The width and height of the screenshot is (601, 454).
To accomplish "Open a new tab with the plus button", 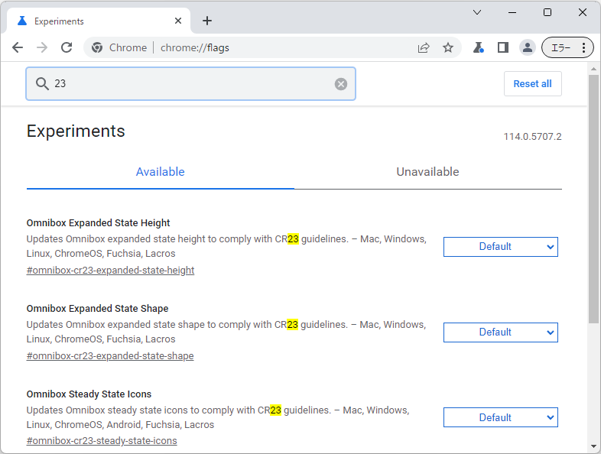I will click(x=207, y=21).
